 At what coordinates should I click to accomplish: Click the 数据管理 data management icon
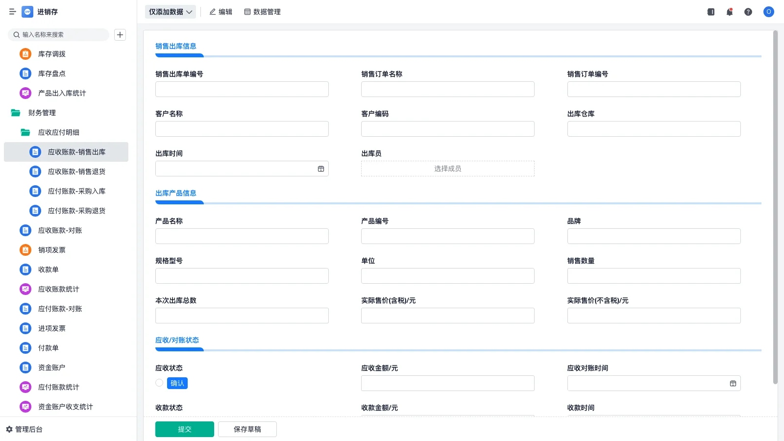coord(246,12)
